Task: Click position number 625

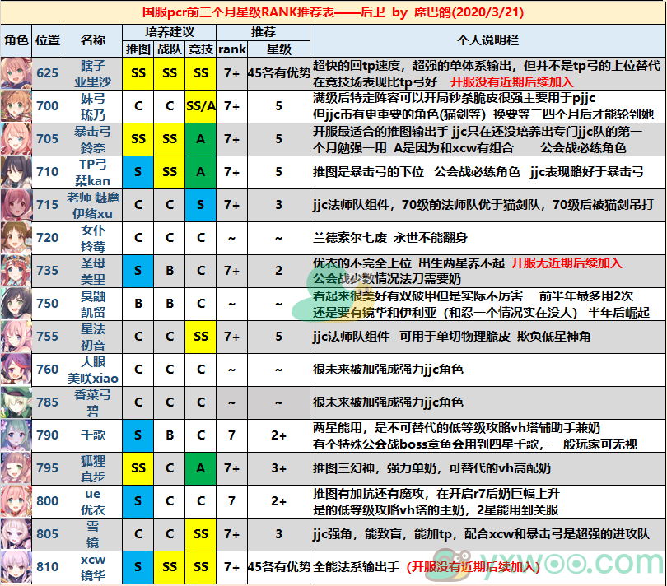Action: [x=47, y=73]
